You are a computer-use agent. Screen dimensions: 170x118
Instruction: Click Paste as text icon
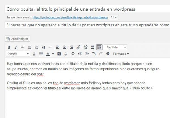click(59, 54)
